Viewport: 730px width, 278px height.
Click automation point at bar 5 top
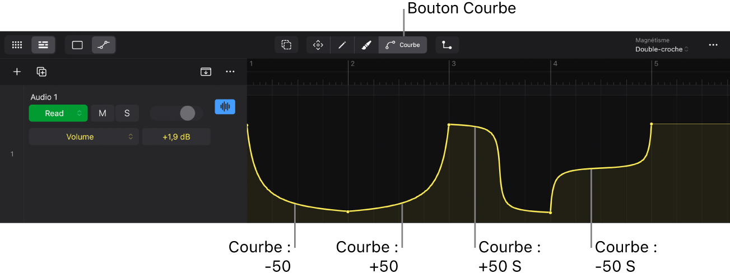[x=651, y=124]
